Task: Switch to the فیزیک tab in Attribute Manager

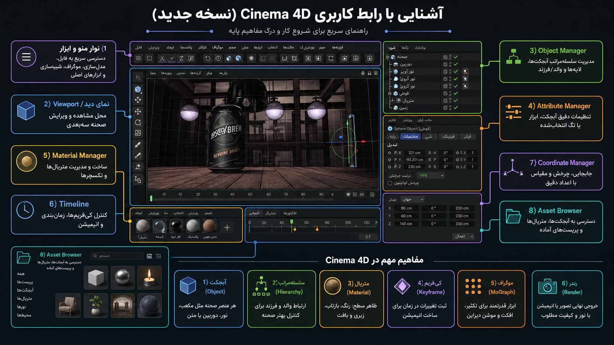Action: (448, 136)
